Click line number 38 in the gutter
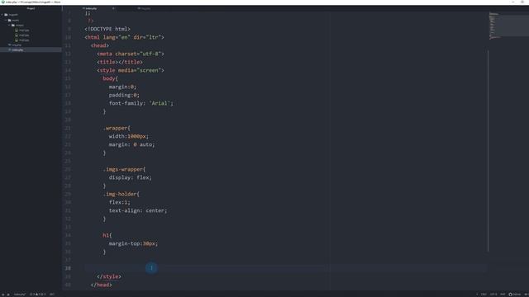Screen dimensions: 529x297 [x=68, y=268]
